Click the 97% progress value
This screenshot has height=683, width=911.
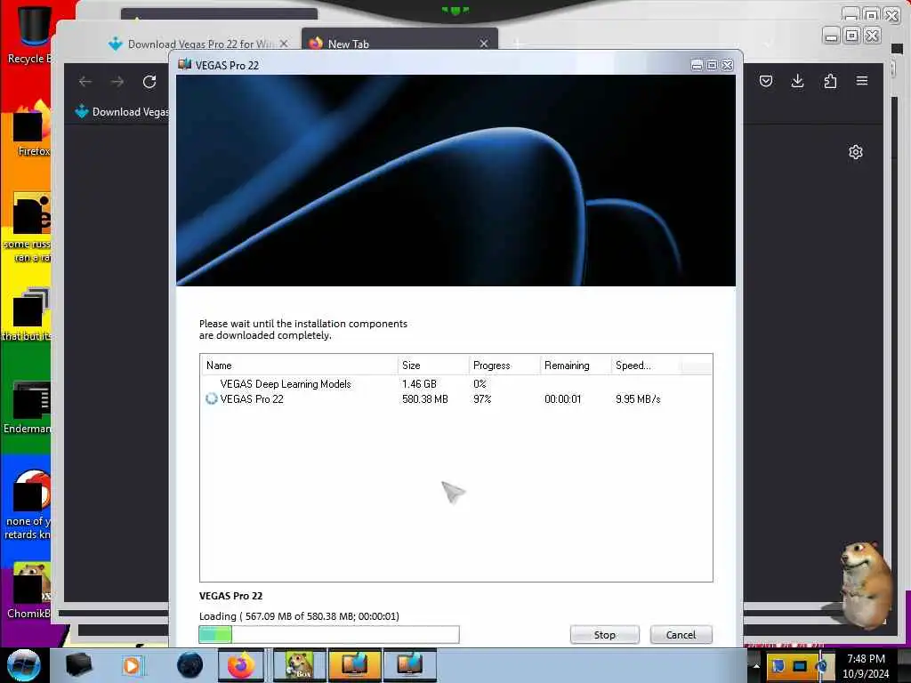pos(482,399)
